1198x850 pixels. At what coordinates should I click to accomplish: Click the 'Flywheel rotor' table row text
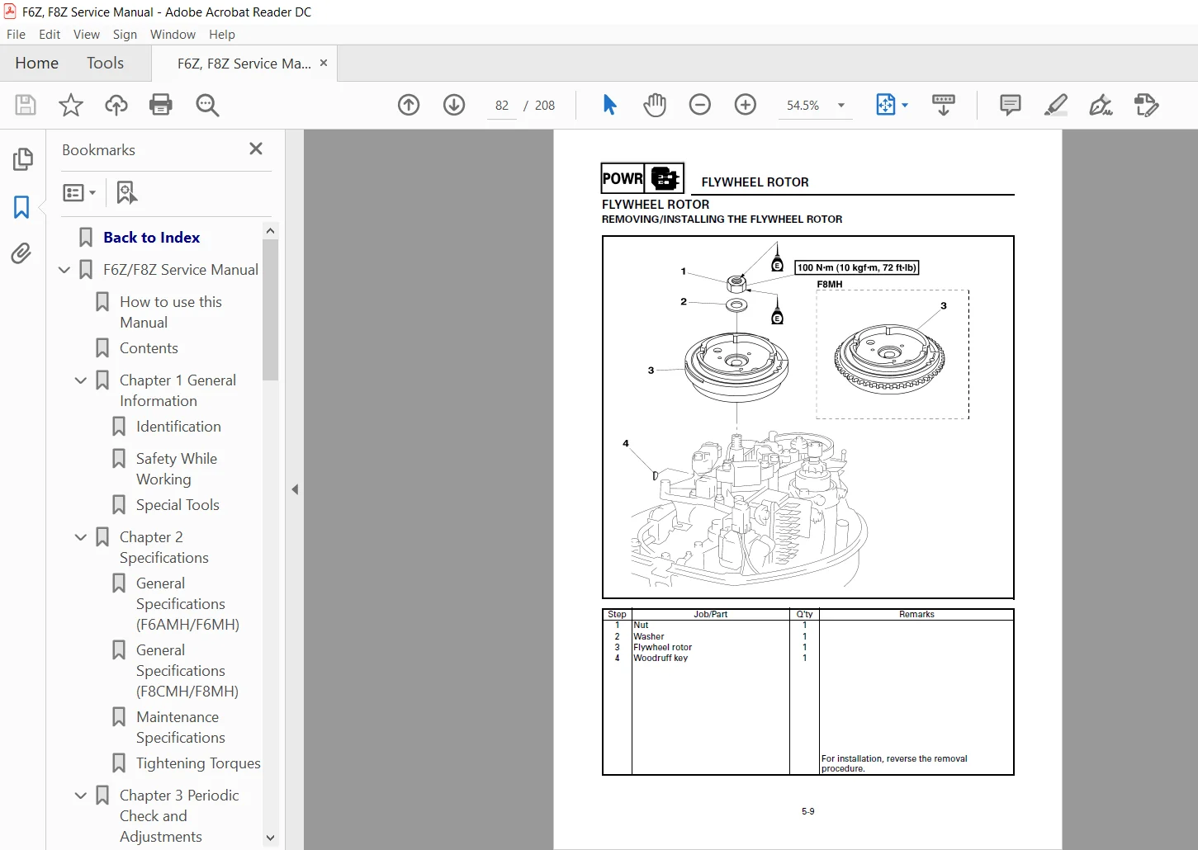pyautogui.click(x=663, y=647)
